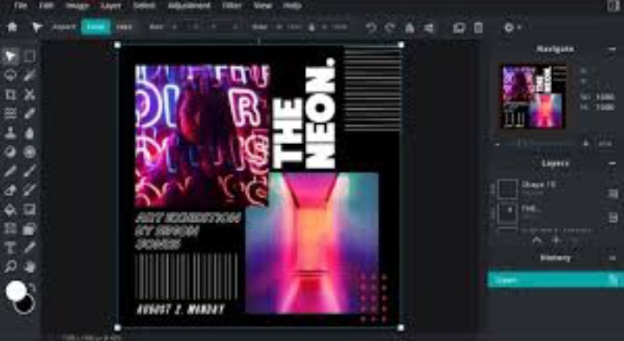
Task: Click the white foreground color swatch
Action: (x=16, y=291)
